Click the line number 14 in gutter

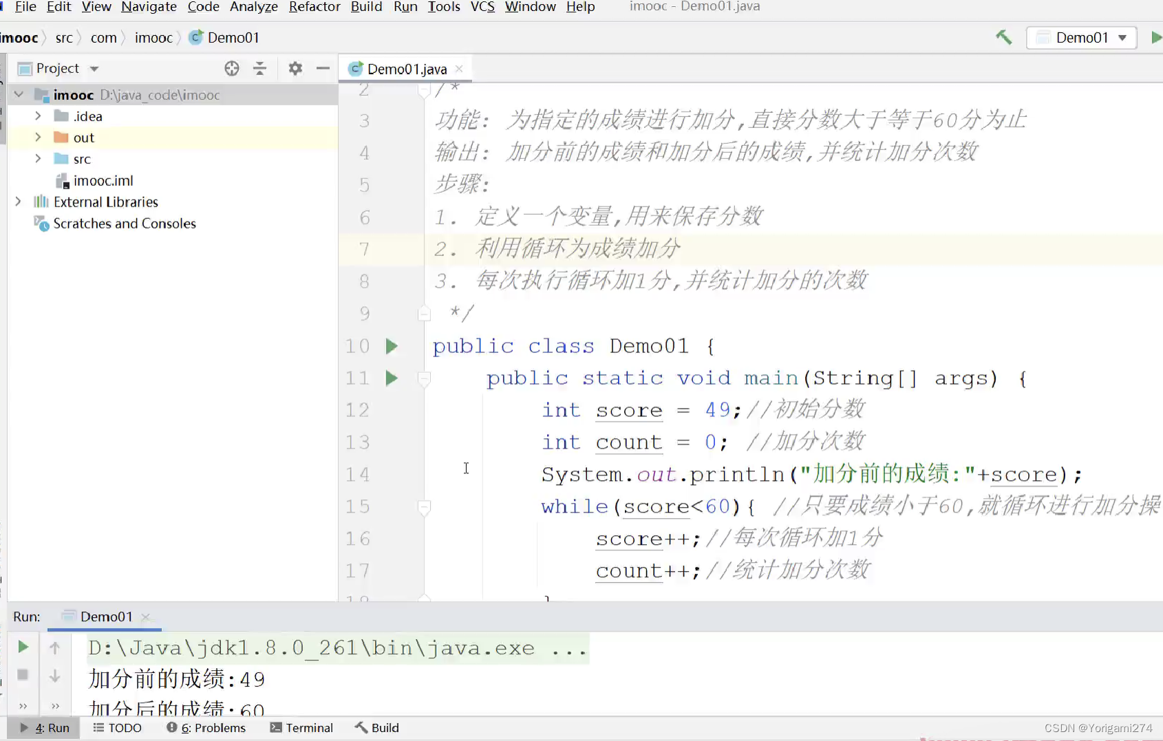click(x=358, y=475)
